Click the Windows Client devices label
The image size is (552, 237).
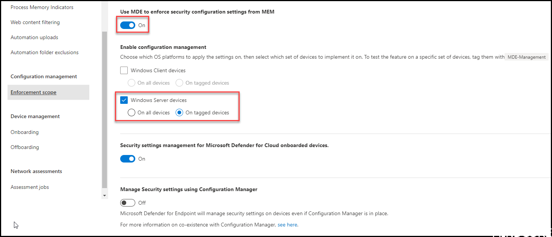[158, 70]
